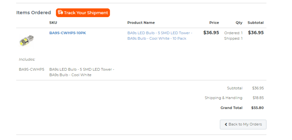Viewport: 292px width, 140px height.
Task: Go back to My Orders
Action: (243, 124)
